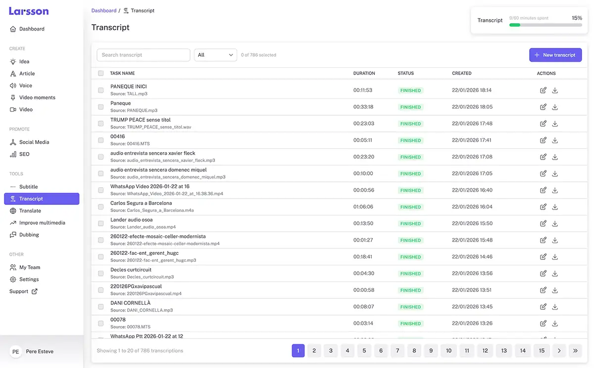The image size is (594, 368).
Task: Check the TRUMP PEACE sense titol row
Action: click(x=101, y=123)
